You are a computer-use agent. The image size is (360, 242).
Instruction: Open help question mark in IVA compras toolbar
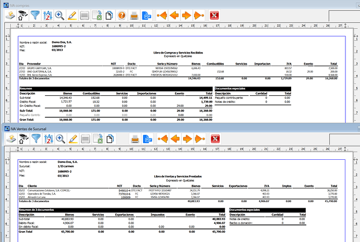click(122, 16)
